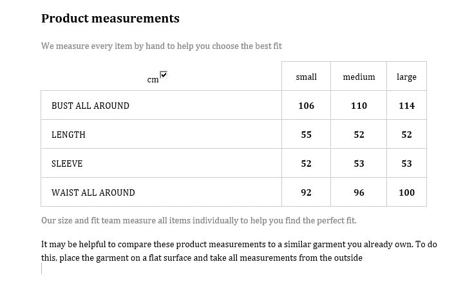Select the medium column header cell
The image size is (463, 291).
pos(359,77)
